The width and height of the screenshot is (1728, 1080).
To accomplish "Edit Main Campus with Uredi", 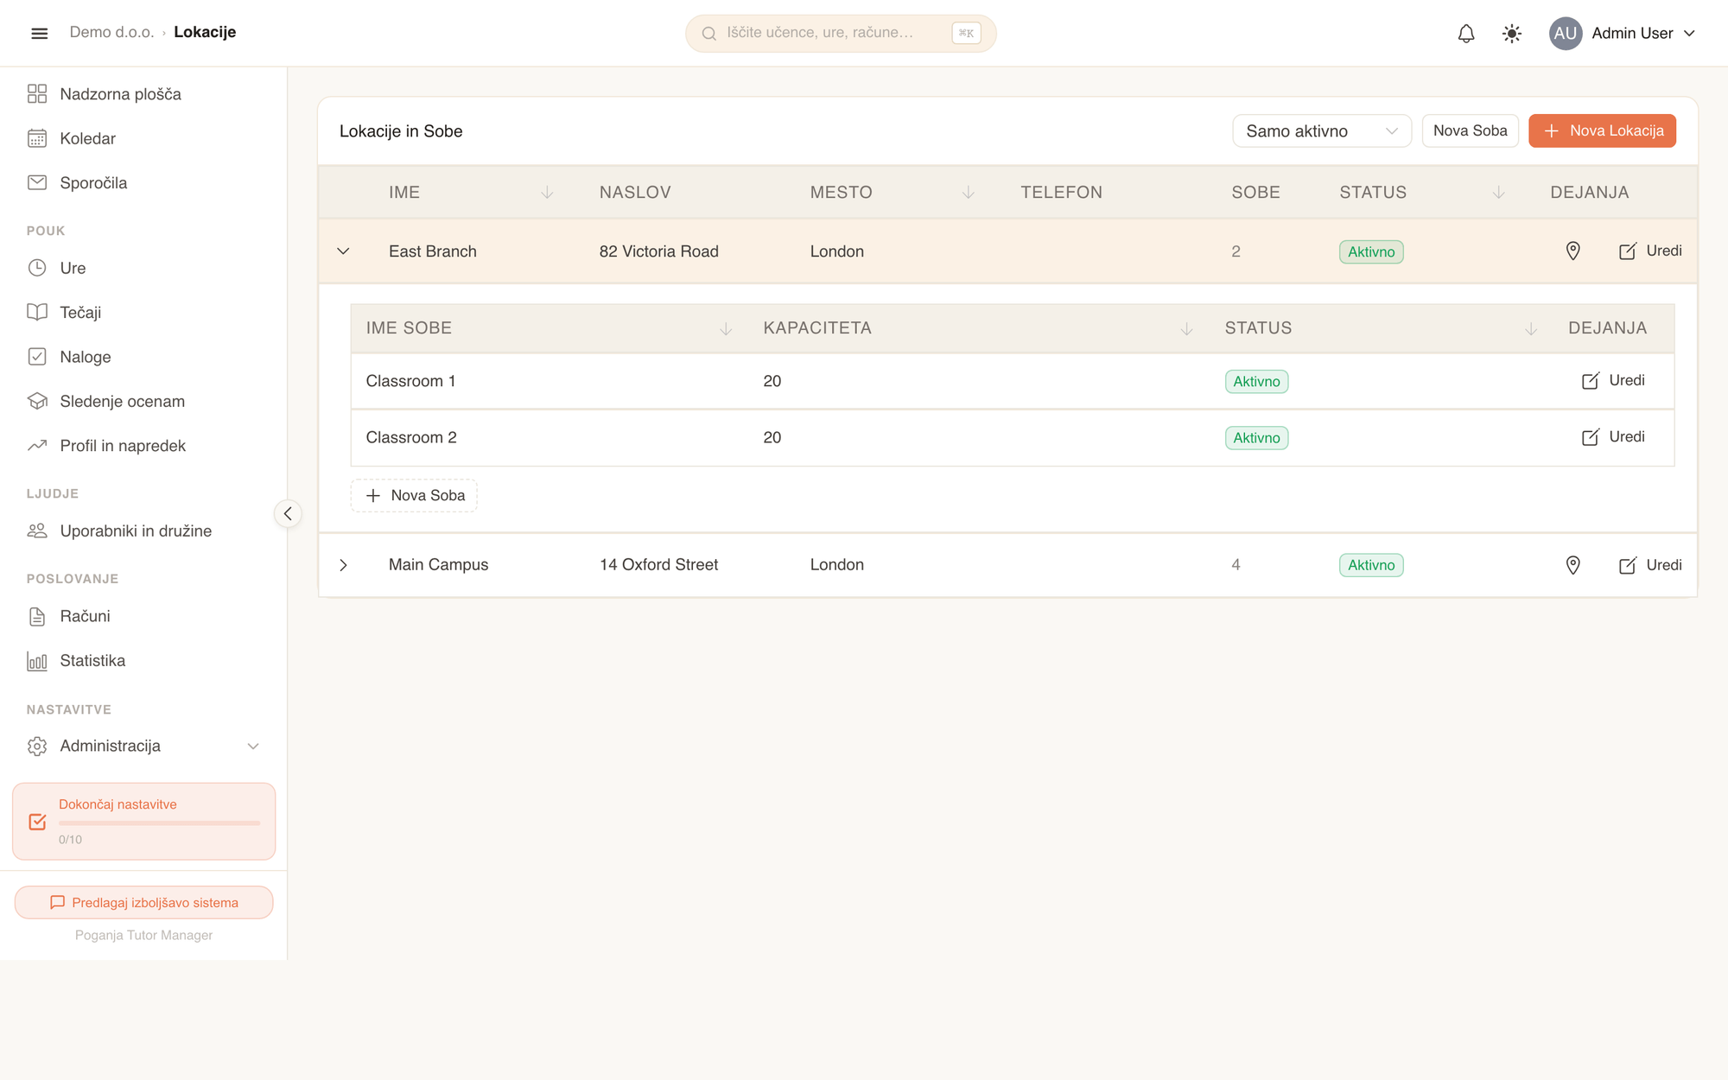I will coord(1650,565).
